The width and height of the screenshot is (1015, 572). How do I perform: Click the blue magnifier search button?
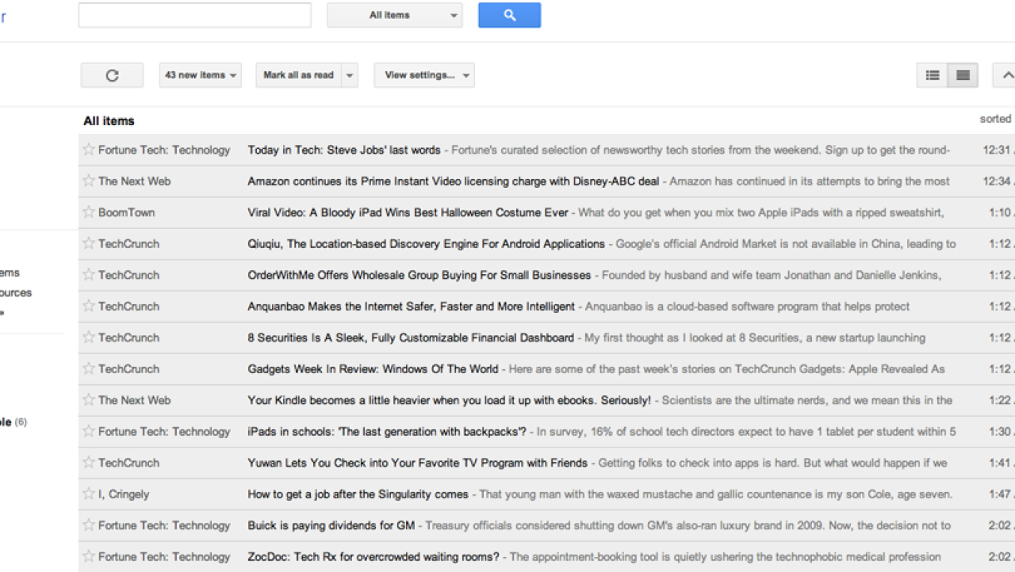coord(509,15)
